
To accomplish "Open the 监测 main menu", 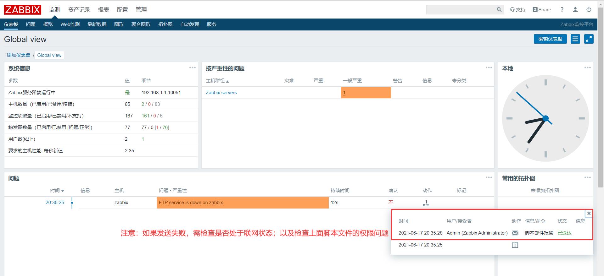I will coord(54,10).
